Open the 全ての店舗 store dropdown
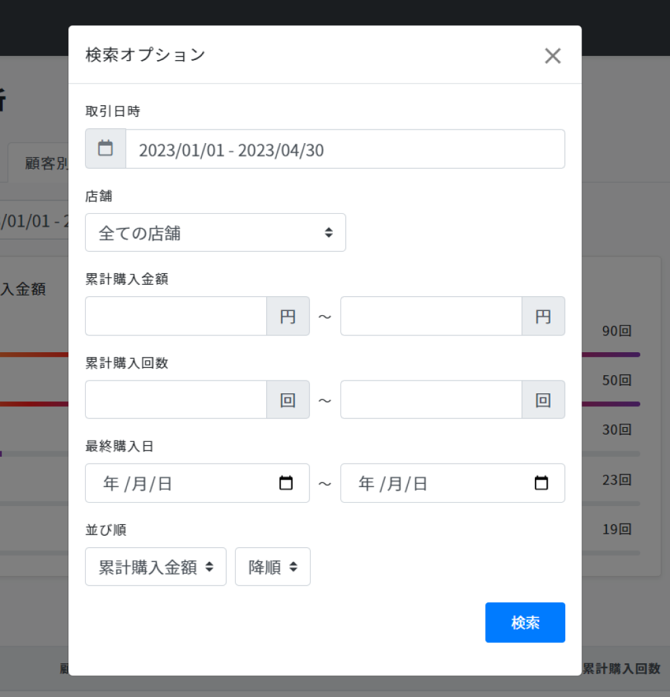This screenshot has width=670, height=697. pos(215,233)
